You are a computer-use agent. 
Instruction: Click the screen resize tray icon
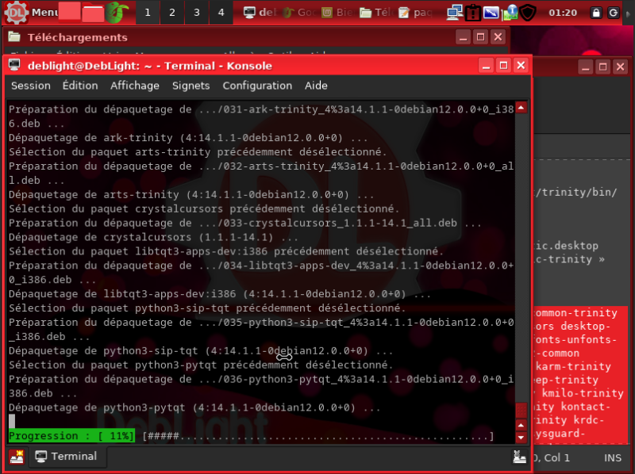click(491, 12)
